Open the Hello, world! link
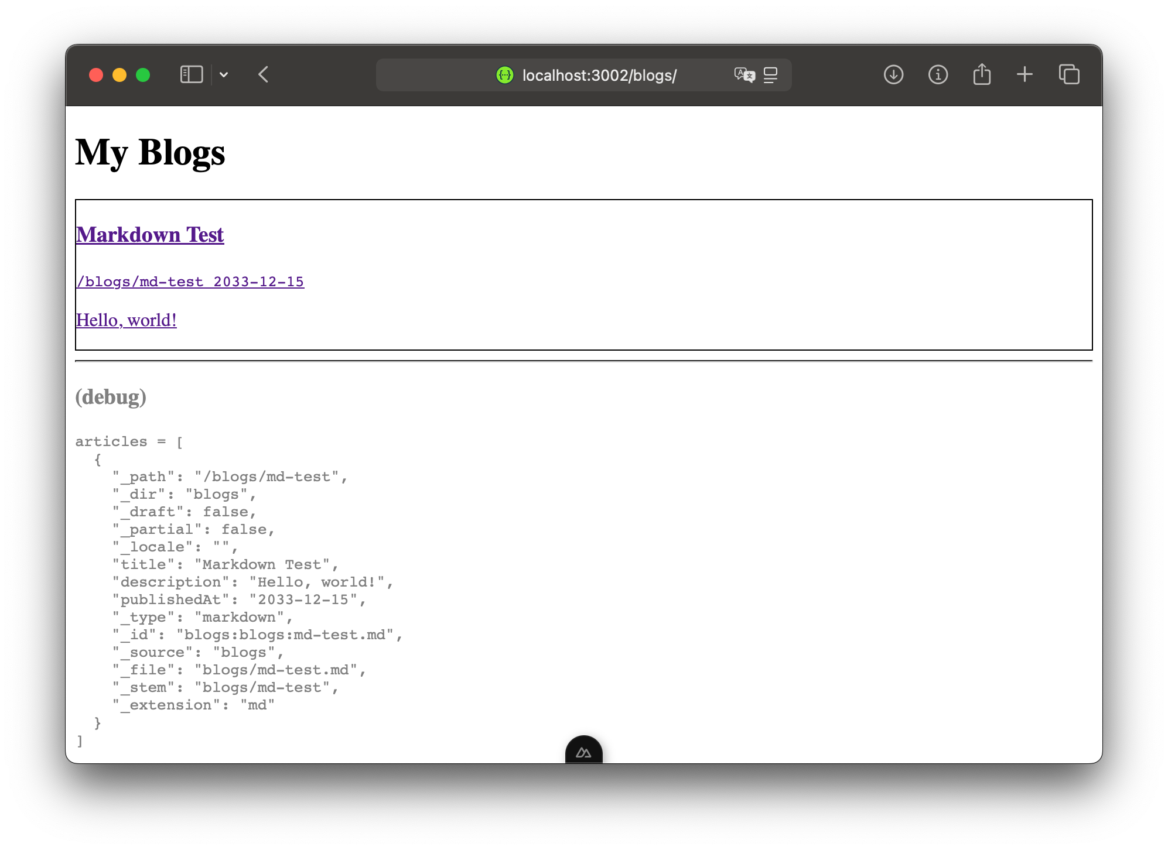Viewport: 1168px width, 850px height. click(127, 320)
